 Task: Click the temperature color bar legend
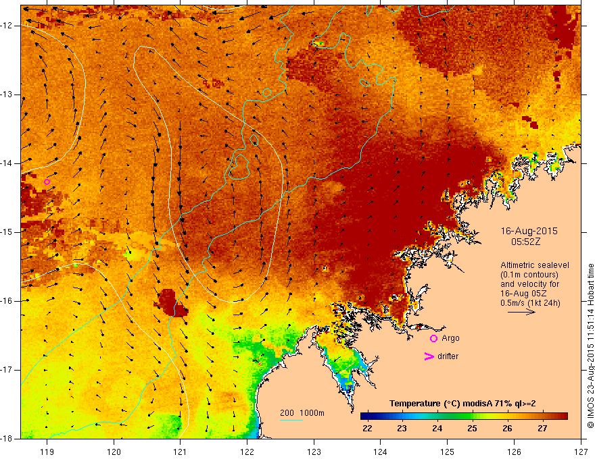[464, 416]
